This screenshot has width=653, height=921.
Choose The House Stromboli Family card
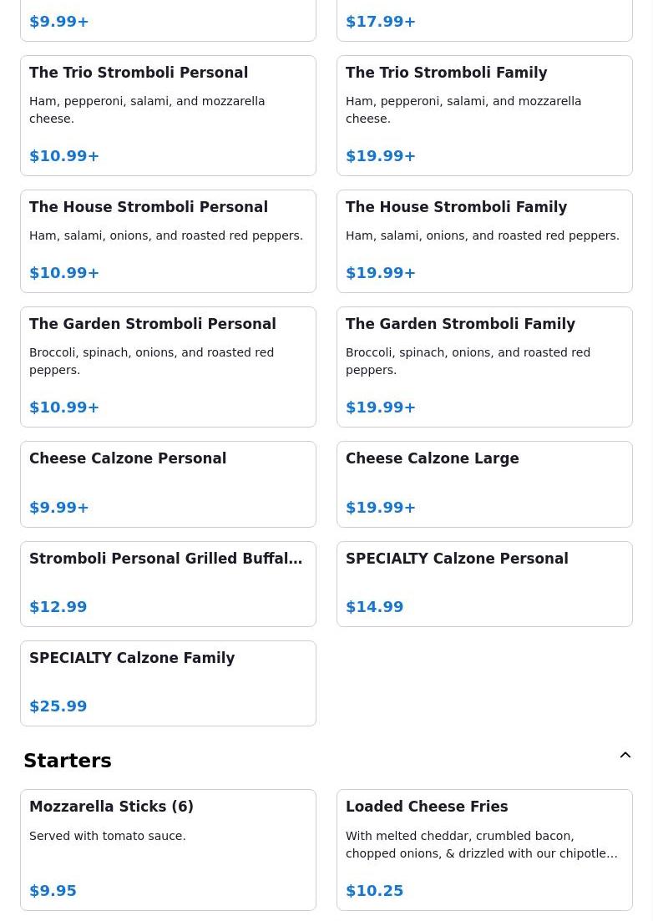(x=484, y=240)
